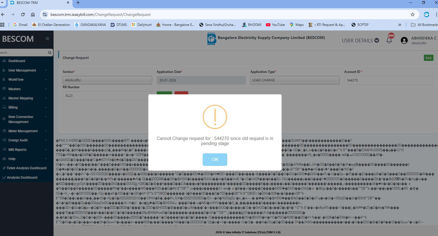Expand the USER DETAILS dropdown
Image resolution: width=438 pixels, height=236 pixels.
coord(360,40)
